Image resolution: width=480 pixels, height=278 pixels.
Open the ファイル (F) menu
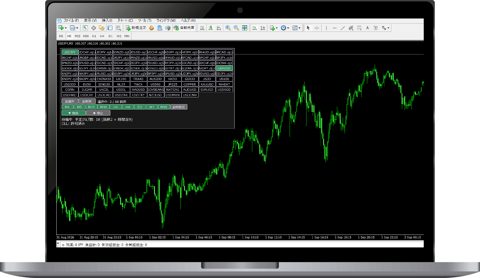71,20
